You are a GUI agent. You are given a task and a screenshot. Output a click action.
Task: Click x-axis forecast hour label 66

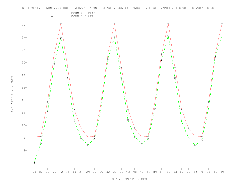tap(182, 172)
